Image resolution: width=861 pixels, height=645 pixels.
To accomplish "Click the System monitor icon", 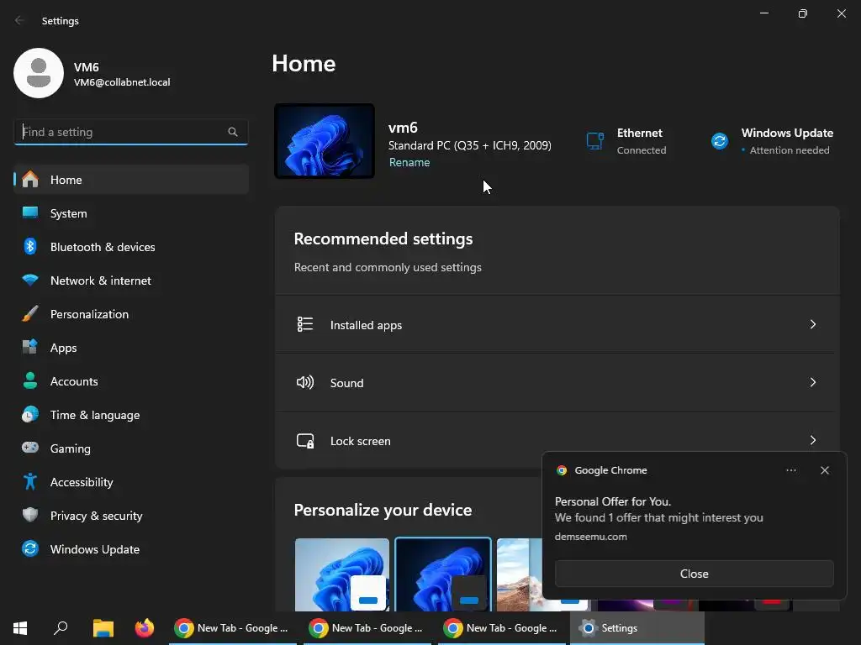I will (x=30, y=212).
